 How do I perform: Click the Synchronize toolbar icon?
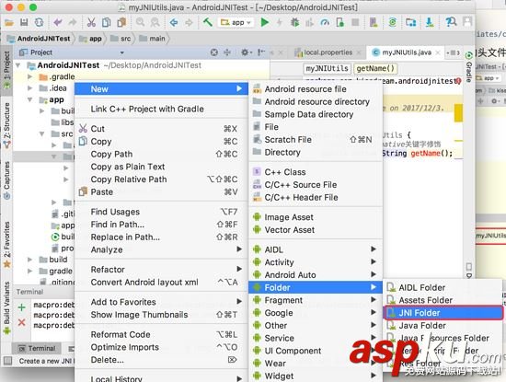coord(39,22)
